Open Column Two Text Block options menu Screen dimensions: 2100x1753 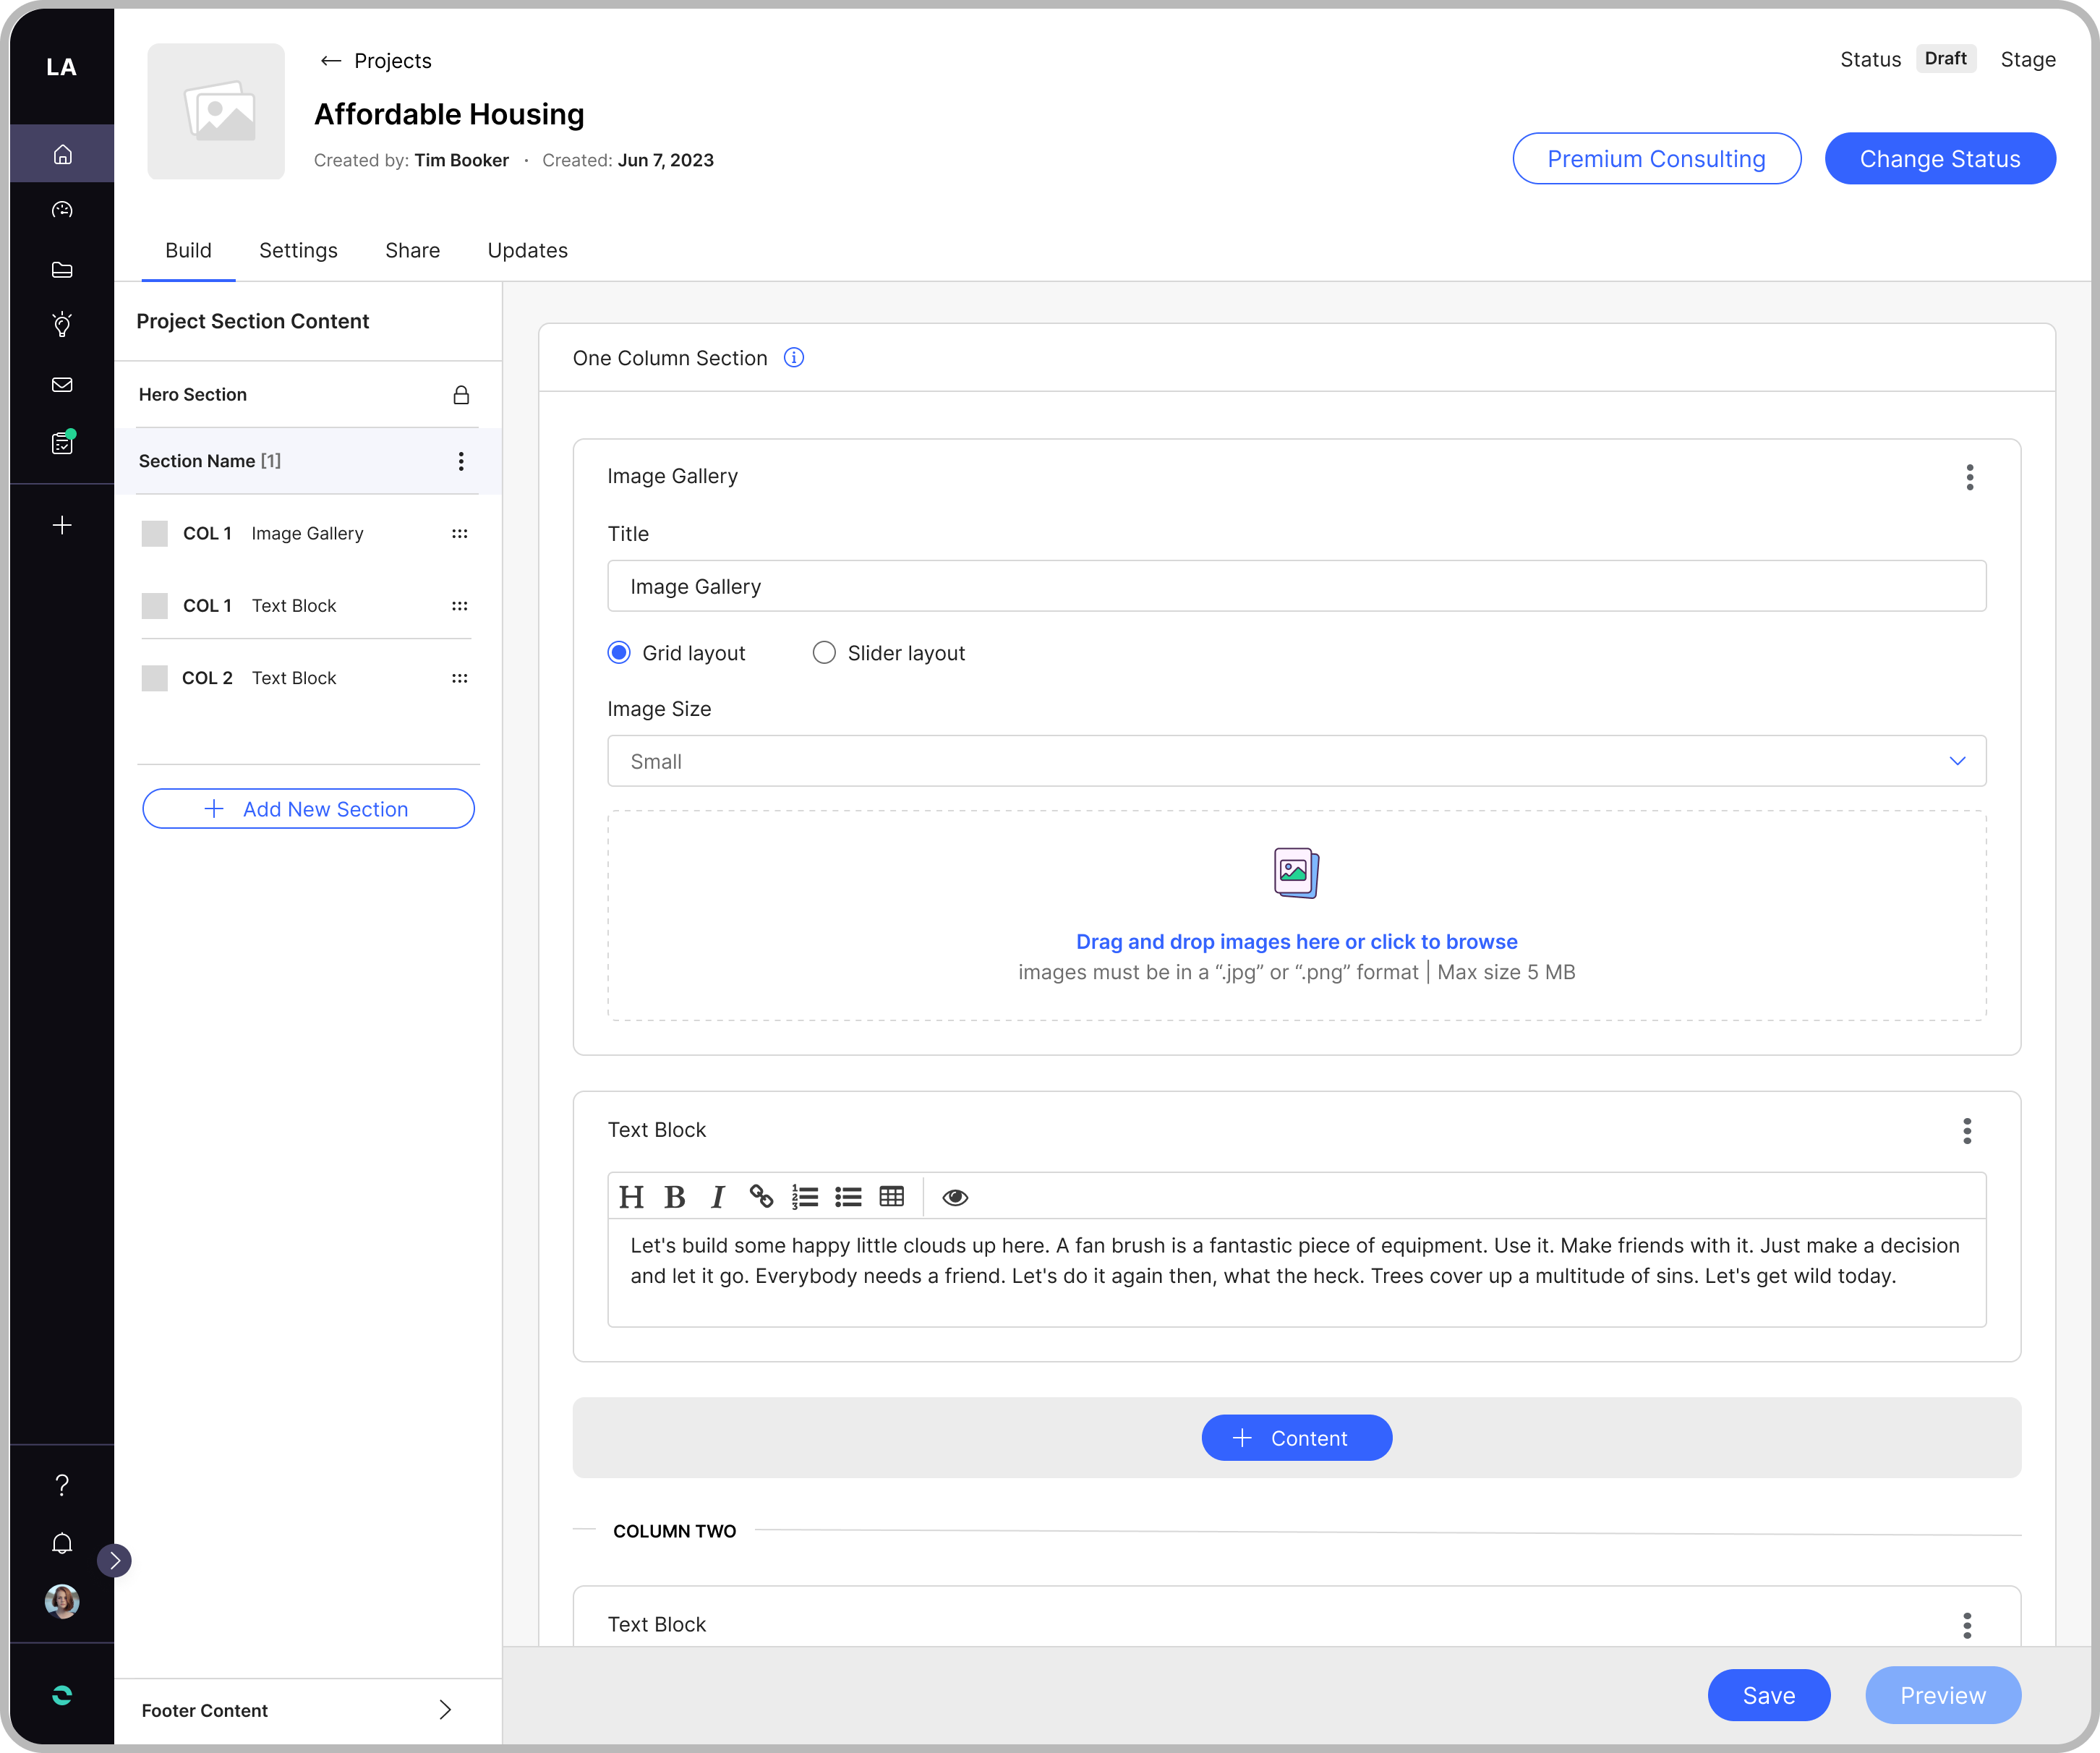[x=1967, y=1625]
